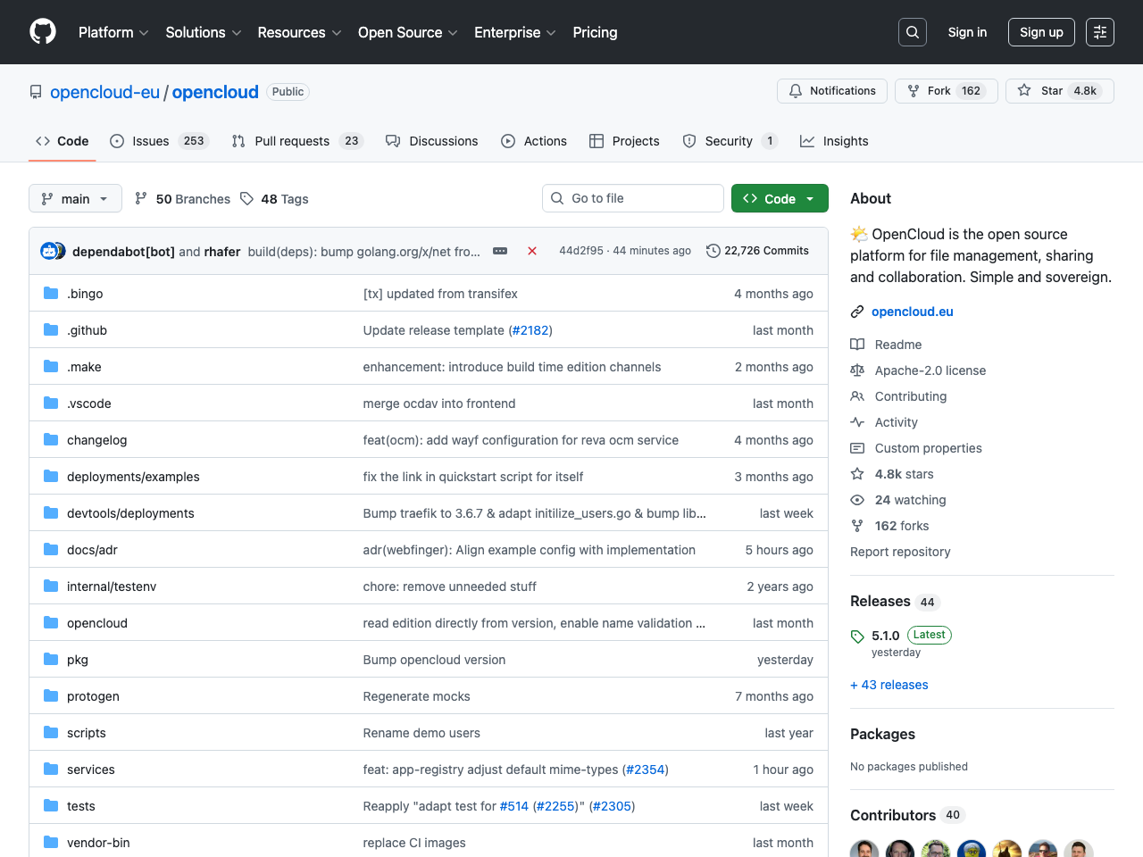This screenshot has width=1143, height=857.
Task: Click the ellipsis icon to expand commit message
Action: coord(499,251)
